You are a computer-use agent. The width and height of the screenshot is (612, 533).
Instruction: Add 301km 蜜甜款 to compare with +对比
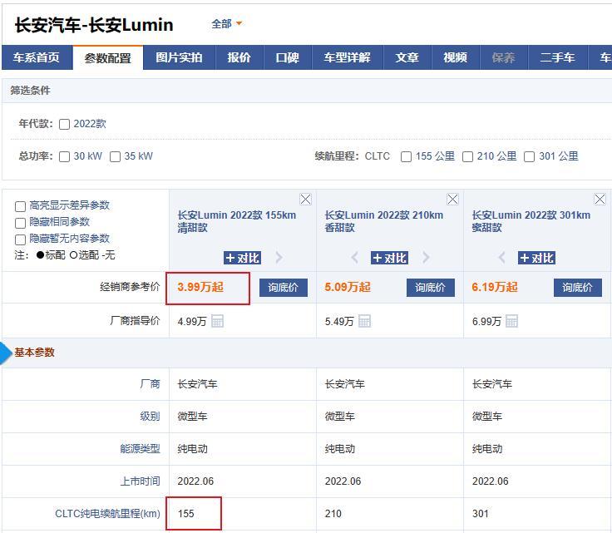(536, 258)
